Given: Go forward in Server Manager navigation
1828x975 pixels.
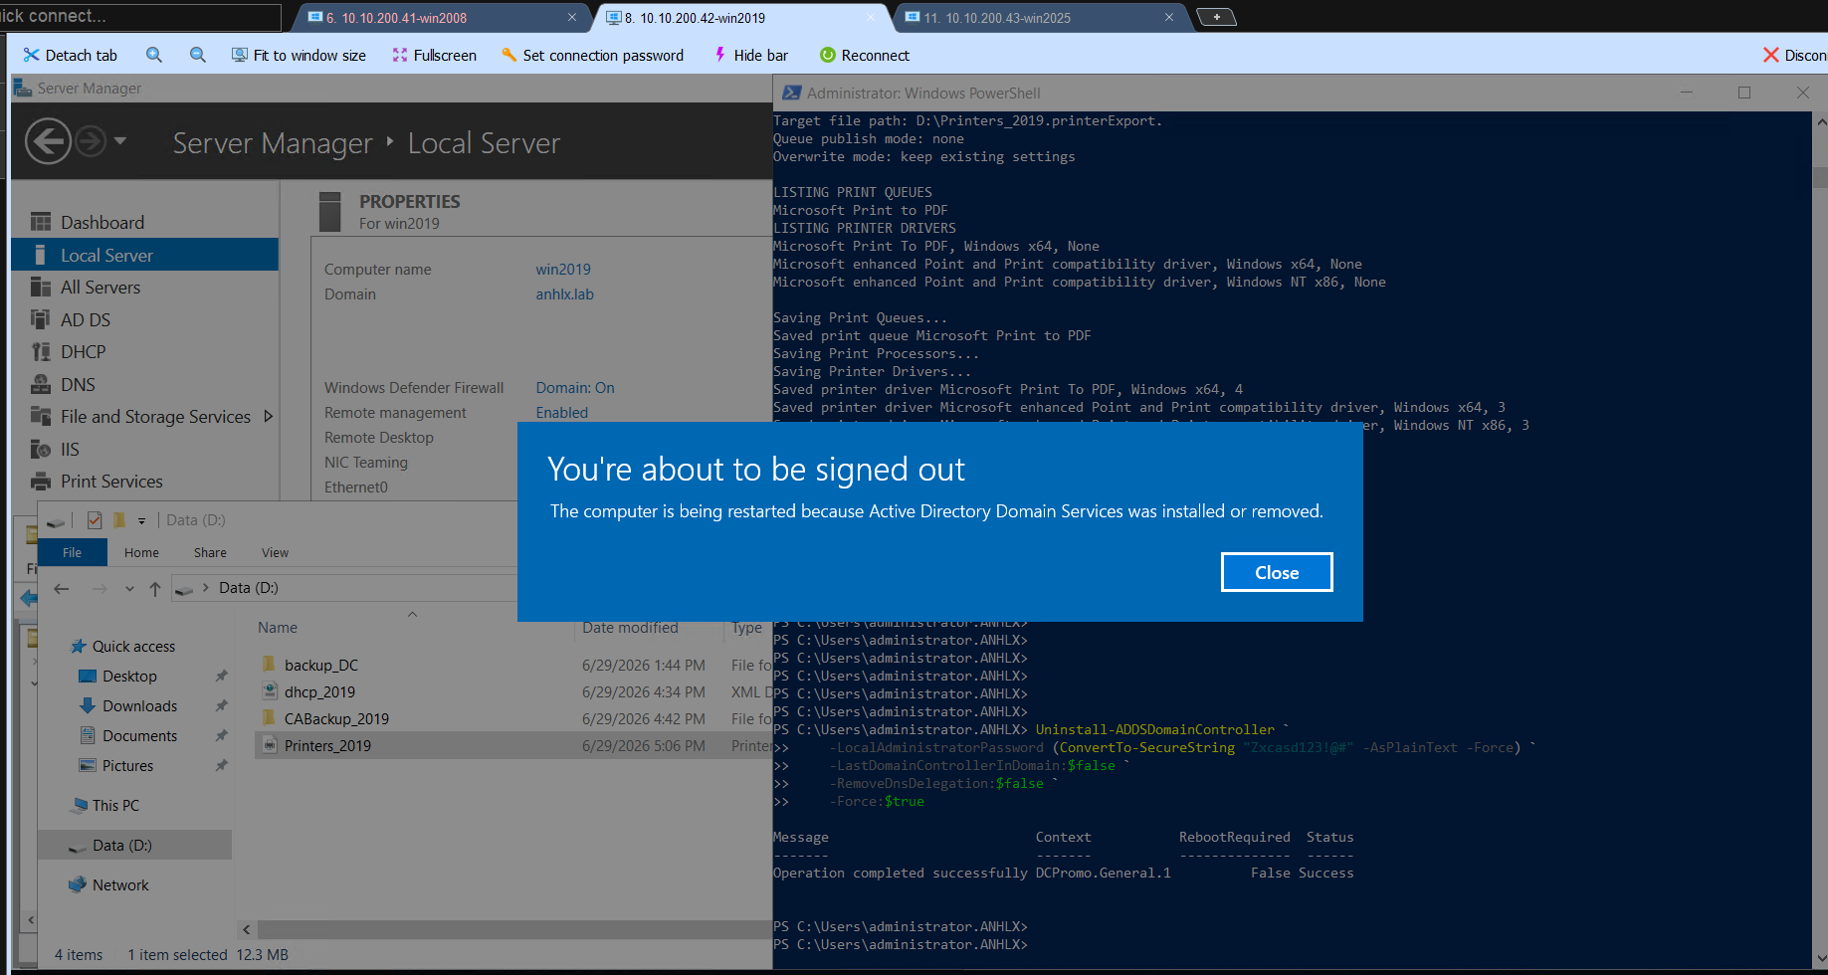Looking at the screenshot, I should click(91, 141).
